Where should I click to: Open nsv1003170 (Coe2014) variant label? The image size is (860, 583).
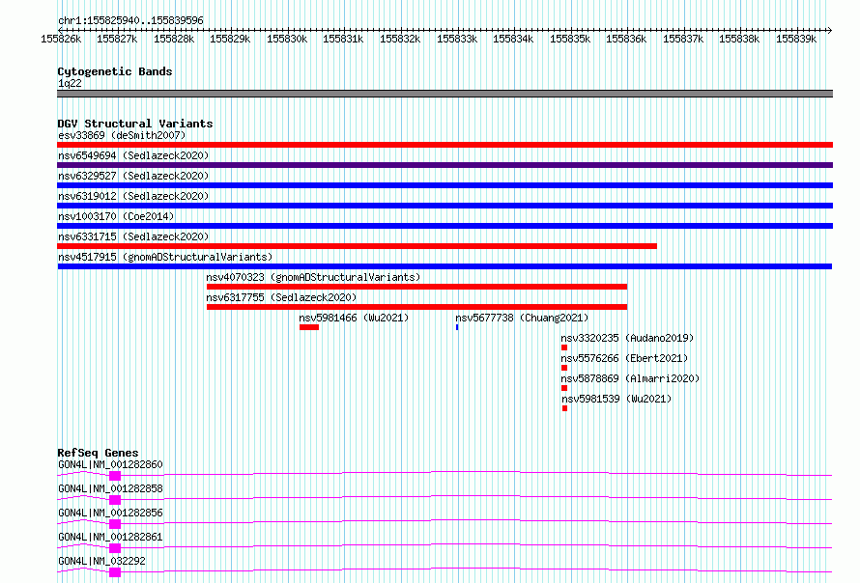pos(116,216)
